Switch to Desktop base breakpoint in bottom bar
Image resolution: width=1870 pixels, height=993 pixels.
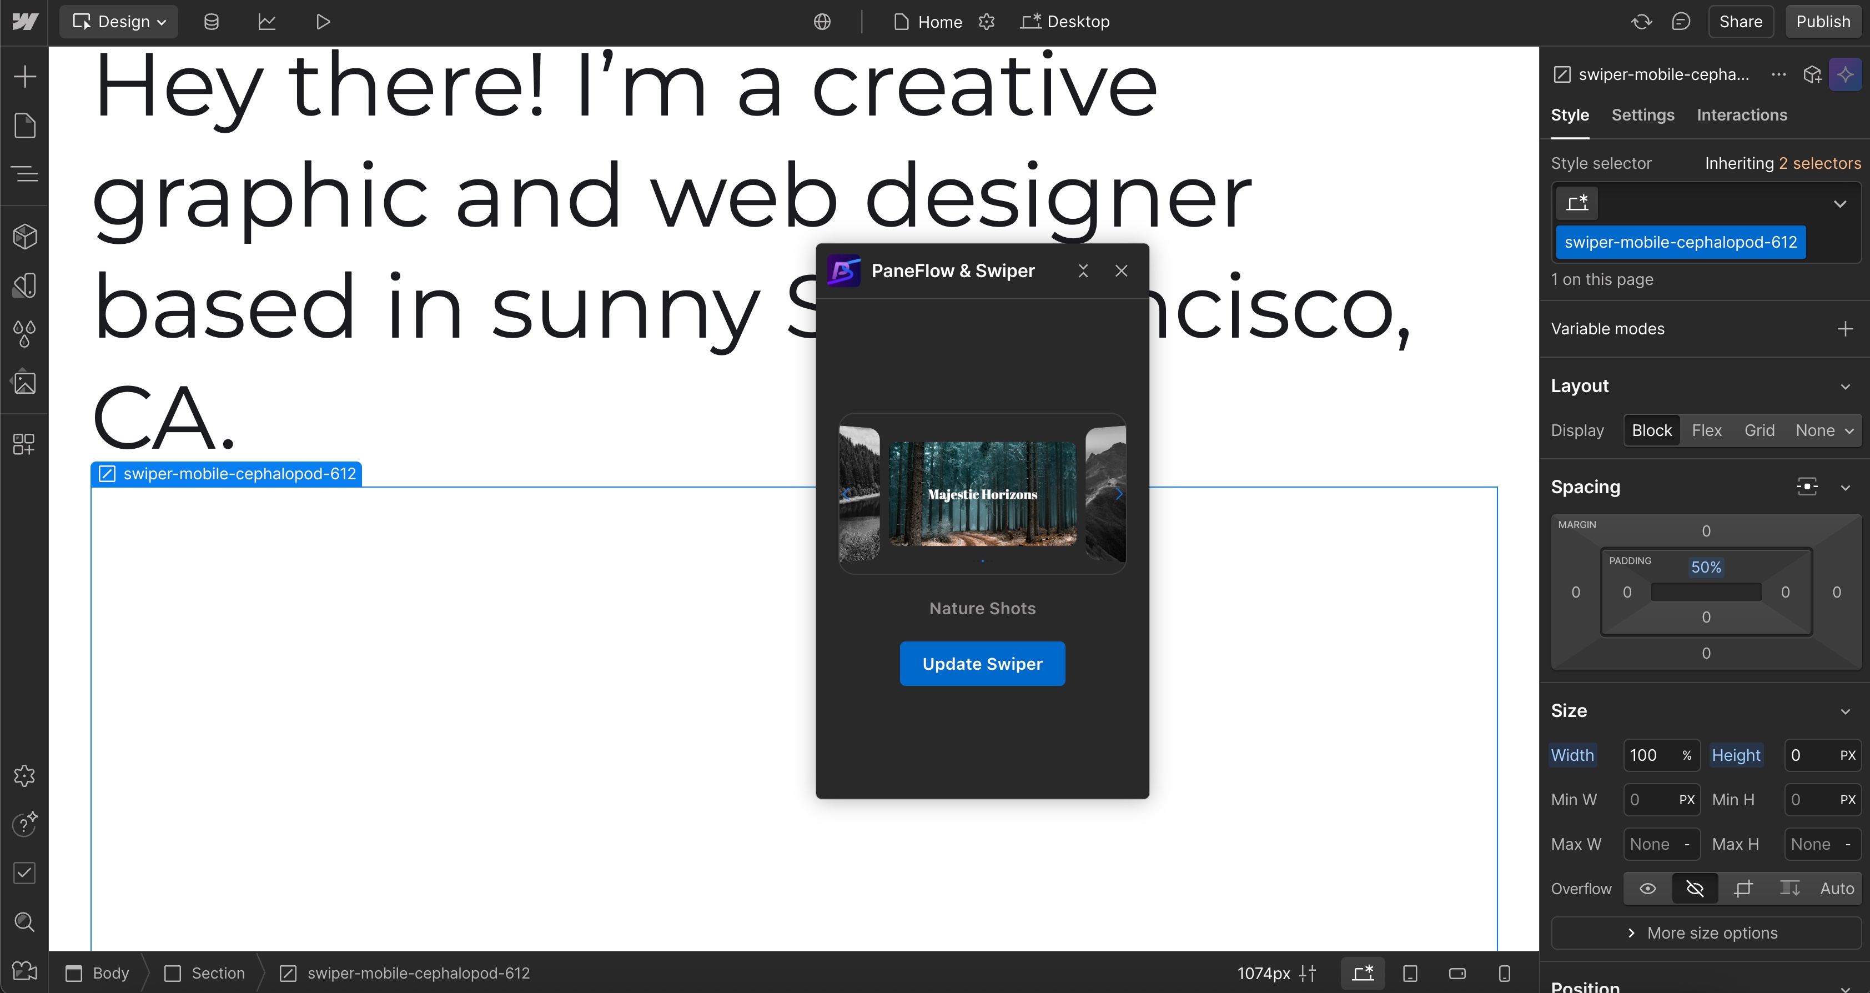[1363, 972]
